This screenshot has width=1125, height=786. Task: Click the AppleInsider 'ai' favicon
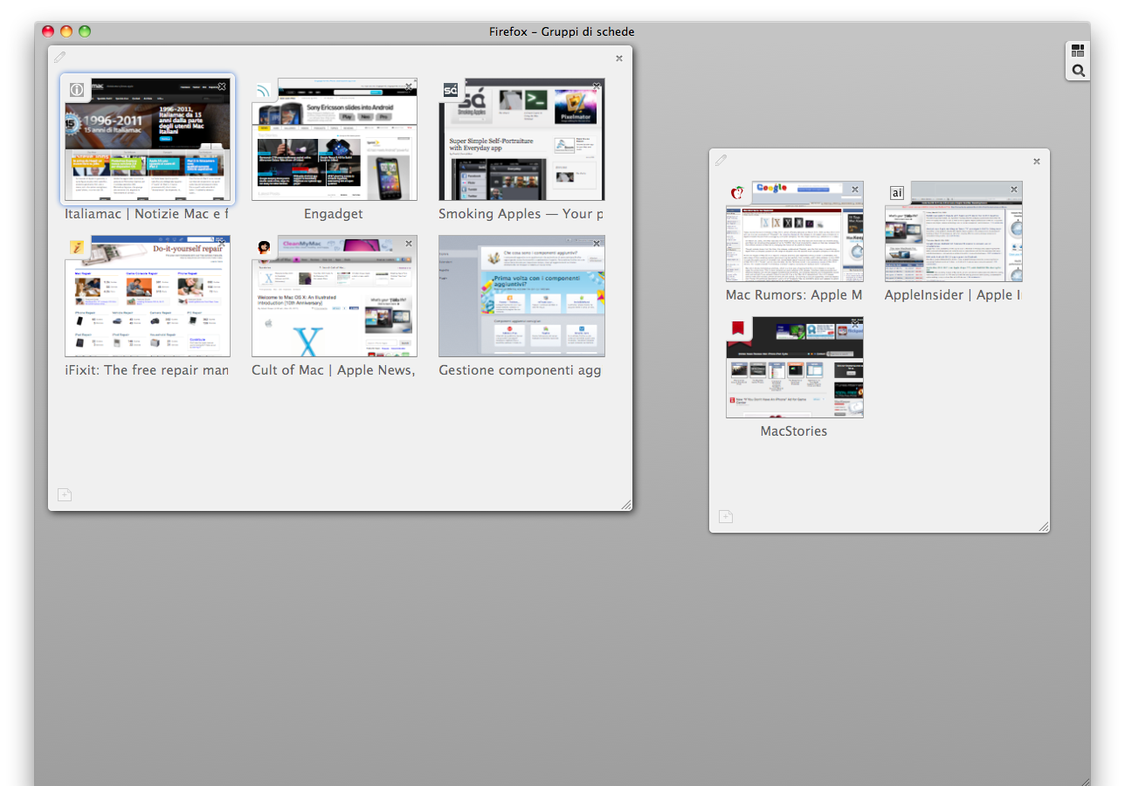pyautogui.click(x=897, y=193)
